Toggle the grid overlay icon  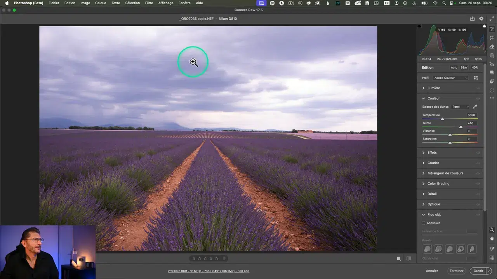click(492, 258)
